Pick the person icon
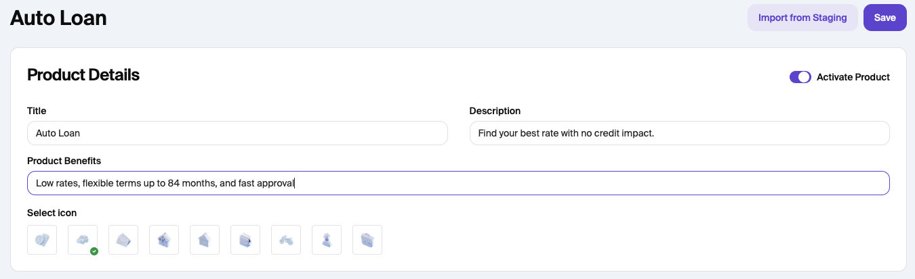Viewport: 915px width, 279px height. 327,240
